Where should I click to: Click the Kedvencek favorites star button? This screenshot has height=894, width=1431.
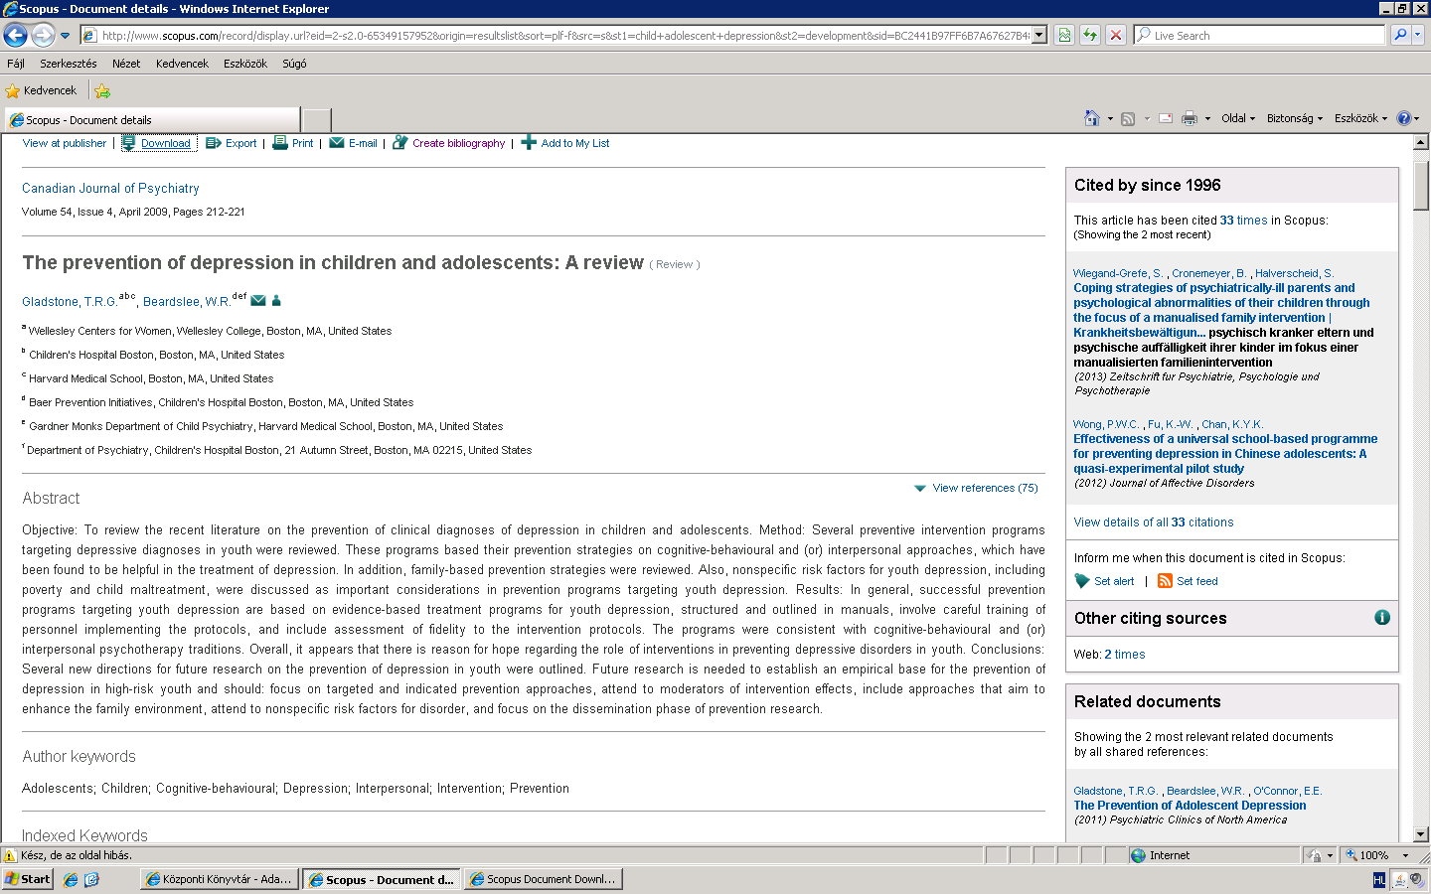(x=42, y=90)
